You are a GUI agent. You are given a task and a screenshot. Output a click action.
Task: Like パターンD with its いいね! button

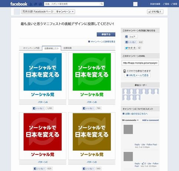pos(88,168)
